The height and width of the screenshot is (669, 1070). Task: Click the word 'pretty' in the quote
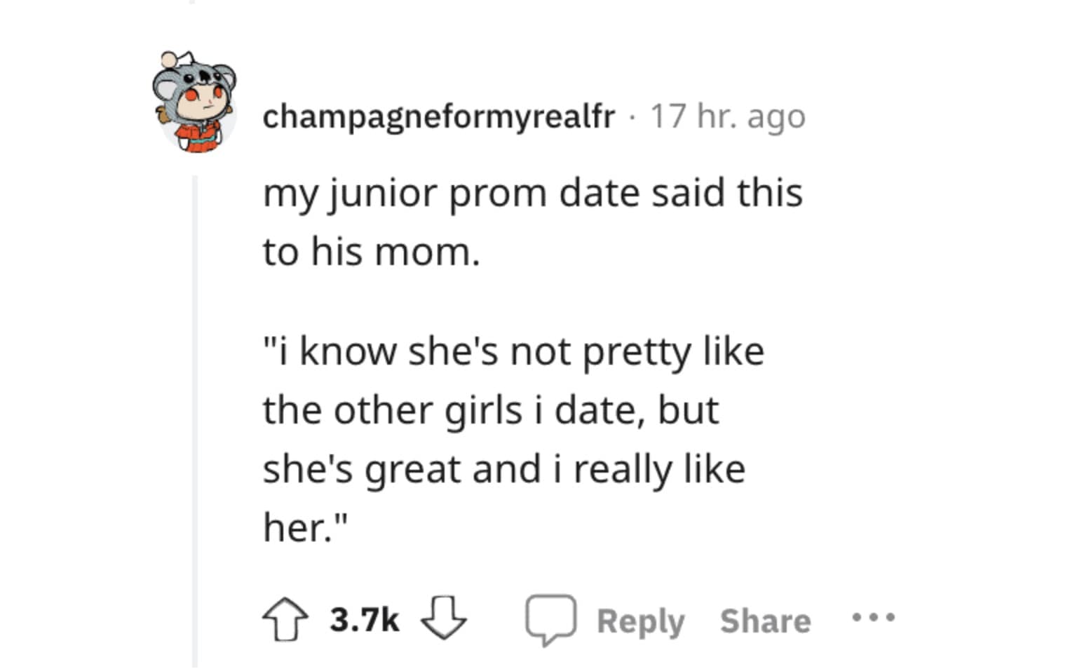636,353
